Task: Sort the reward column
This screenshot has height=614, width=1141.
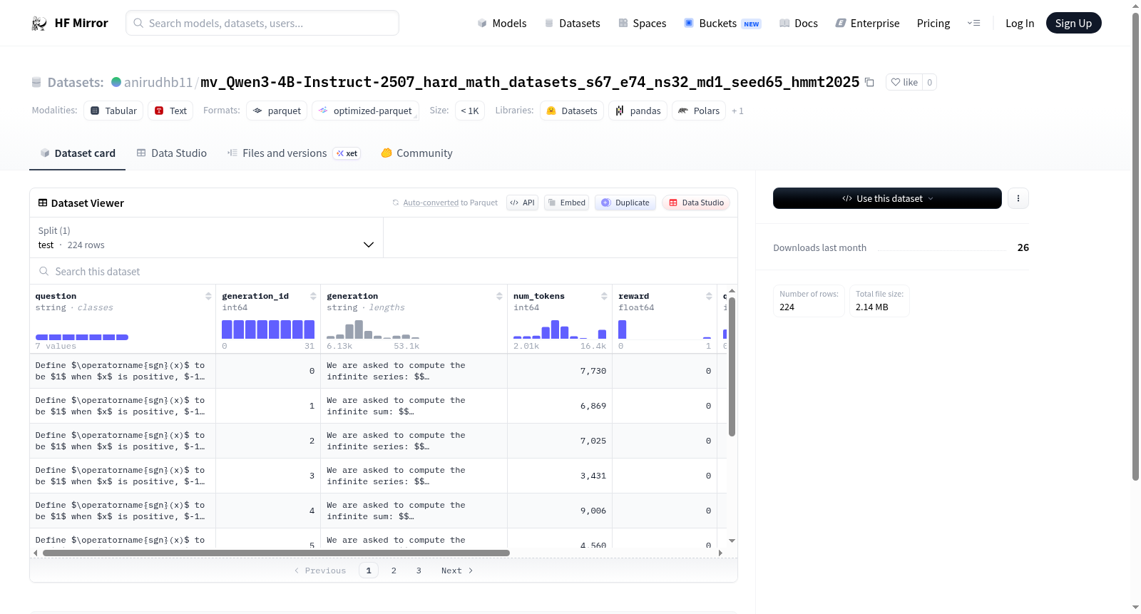Action: [709, 296]
